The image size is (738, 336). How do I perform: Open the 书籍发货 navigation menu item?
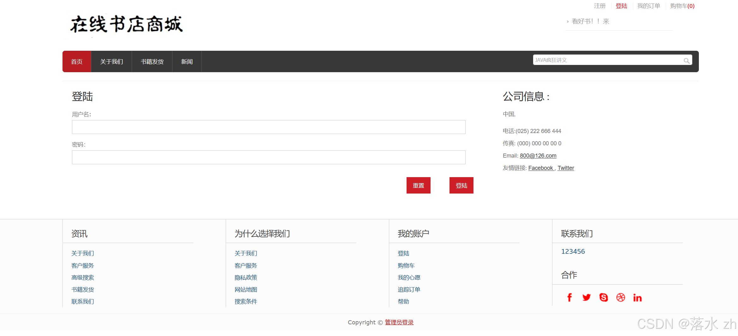tap(152, 61)
